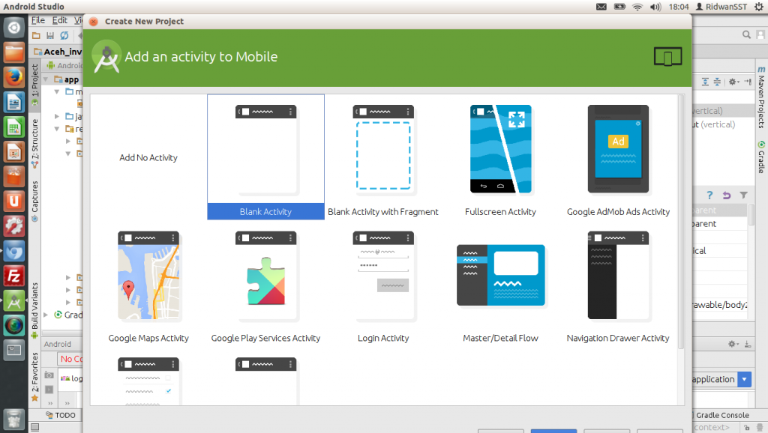
Task: Click the gear icon above application dropdown
Action: click(x=733, y=344)
